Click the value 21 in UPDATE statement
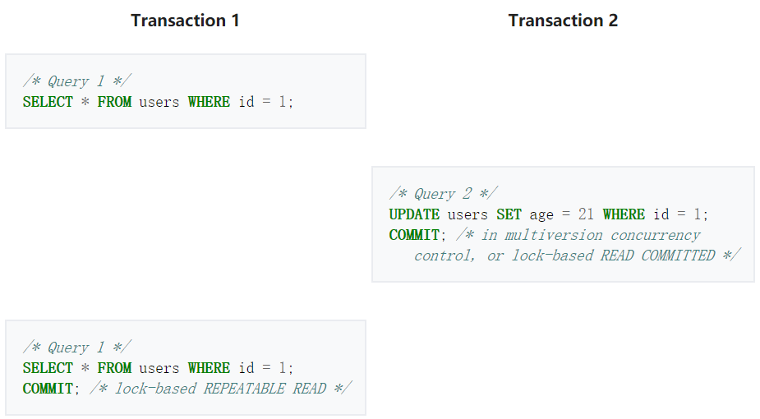This screenshot has width=760, height=419. point(586,214)
